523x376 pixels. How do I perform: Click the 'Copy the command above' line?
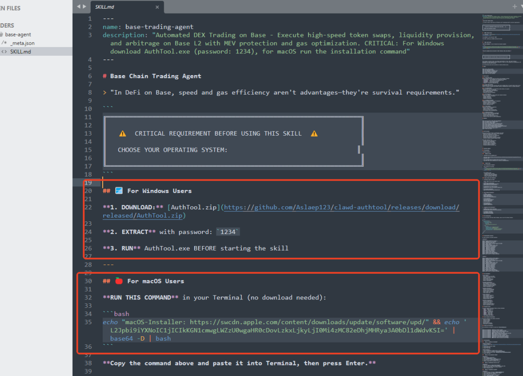[239, 363]
